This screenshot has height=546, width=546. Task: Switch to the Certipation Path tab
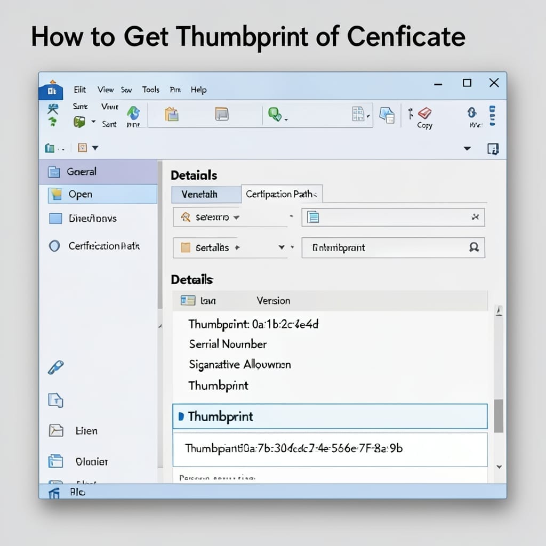tap(282, 194)
